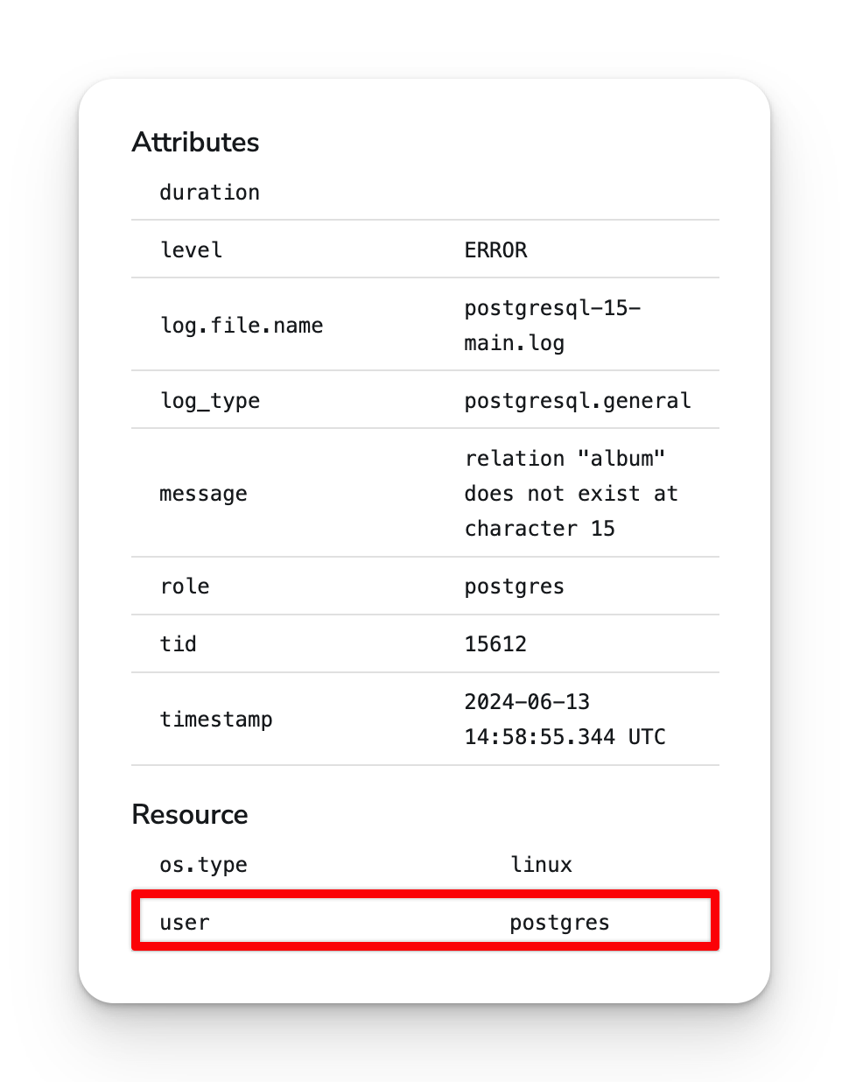Click the Attributes section header

(x=195, y=142)
